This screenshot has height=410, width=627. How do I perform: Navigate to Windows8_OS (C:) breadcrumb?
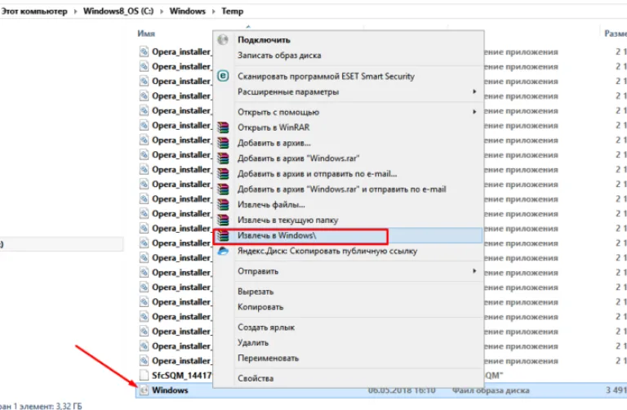point(118,11)
